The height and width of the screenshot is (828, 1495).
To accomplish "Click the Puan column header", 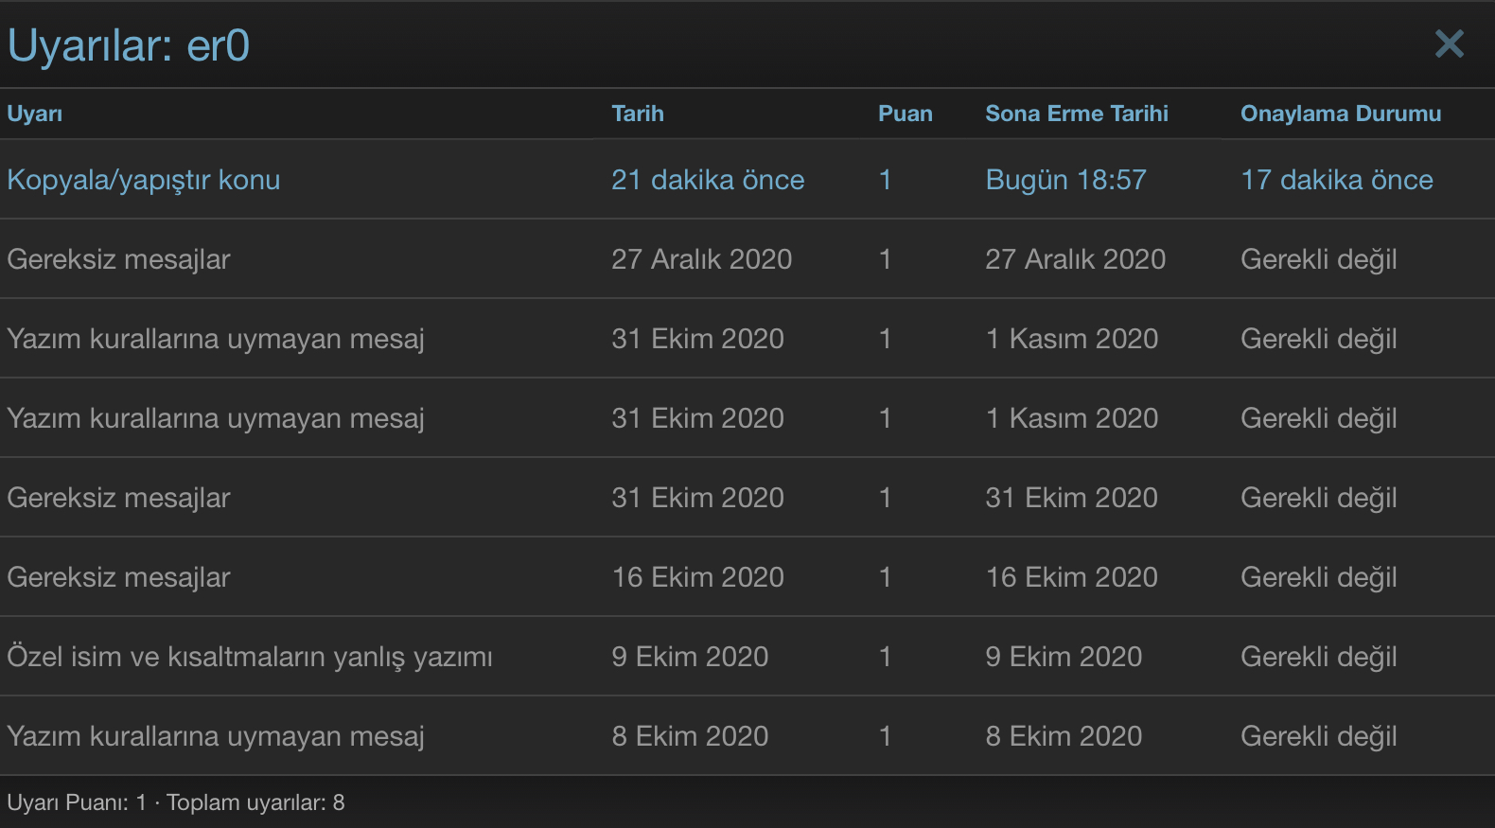I will tap(906, 114).
